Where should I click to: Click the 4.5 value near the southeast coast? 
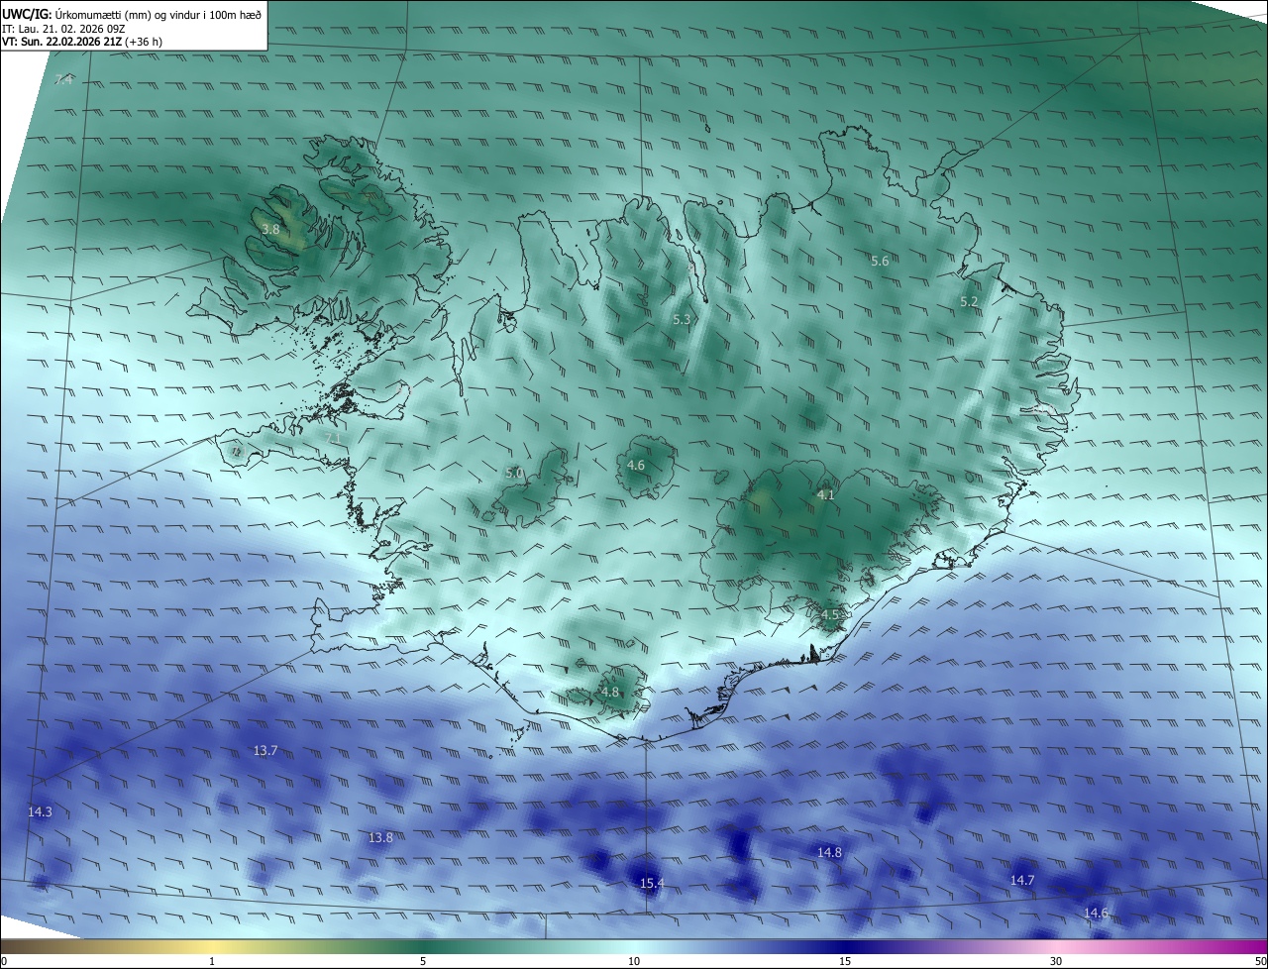(830, 614)
